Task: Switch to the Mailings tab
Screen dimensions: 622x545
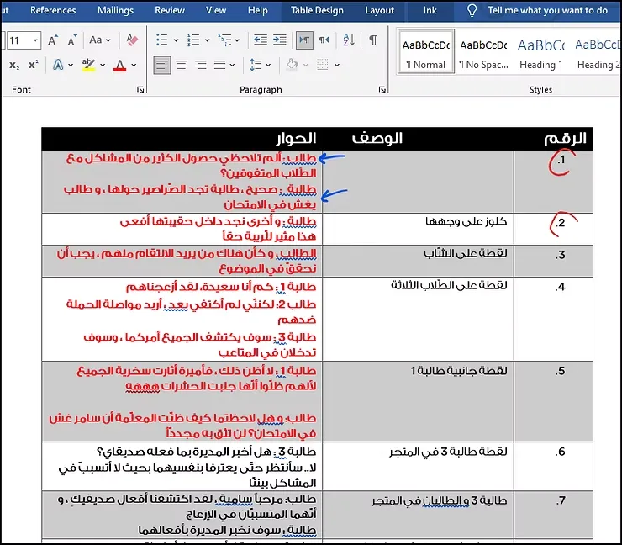Action: [x=115, y=10]
